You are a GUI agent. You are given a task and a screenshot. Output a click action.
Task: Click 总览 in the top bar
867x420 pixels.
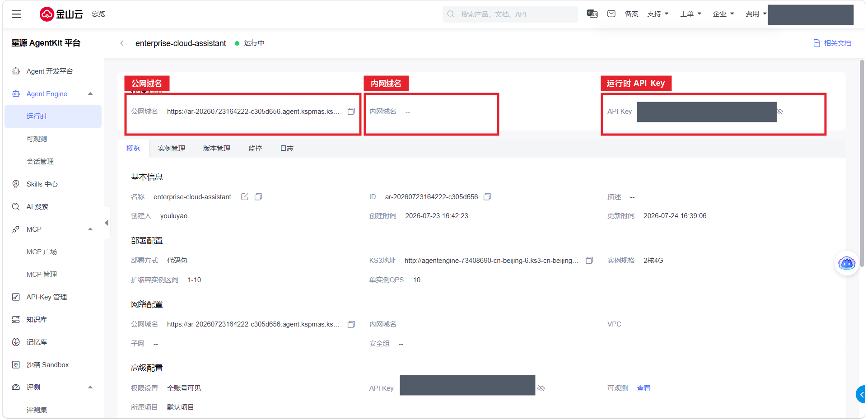[x=98, y=14]
